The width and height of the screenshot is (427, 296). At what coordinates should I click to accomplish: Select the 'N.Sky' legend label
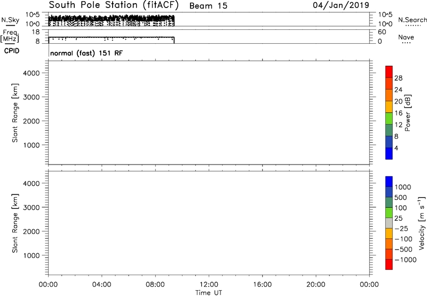click(10, 20)
